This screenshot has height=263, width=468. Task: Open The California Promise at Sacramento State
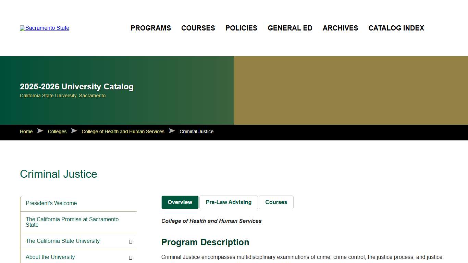pyautogui.click(x=72, y=222)
